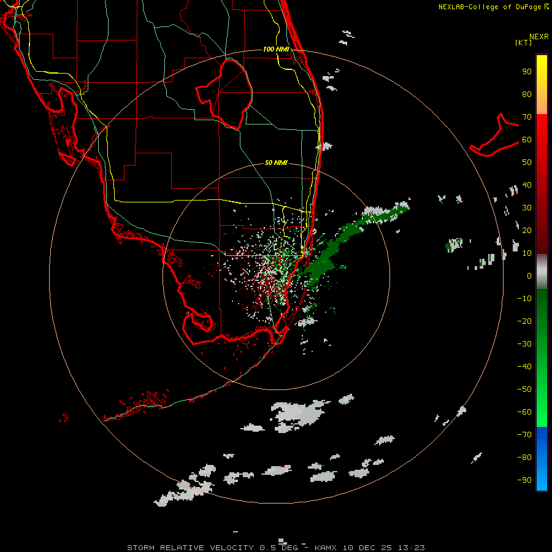The height and width of the screenshot is (552, 552).
Task: Pick the blue segment of the color bar
Action: [x=542, y=458]
